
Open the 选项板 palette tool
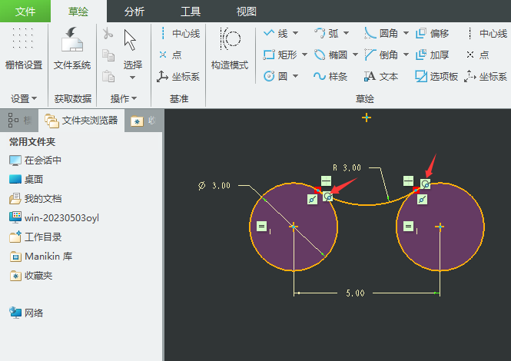point(436,76)
